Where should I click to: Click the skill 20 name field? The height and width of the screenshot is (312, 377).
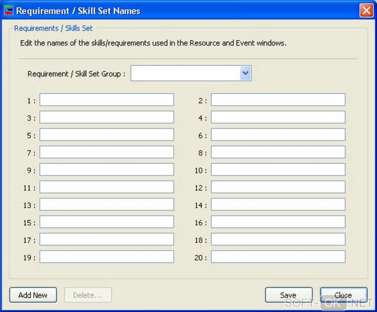[x=278, y=256]
